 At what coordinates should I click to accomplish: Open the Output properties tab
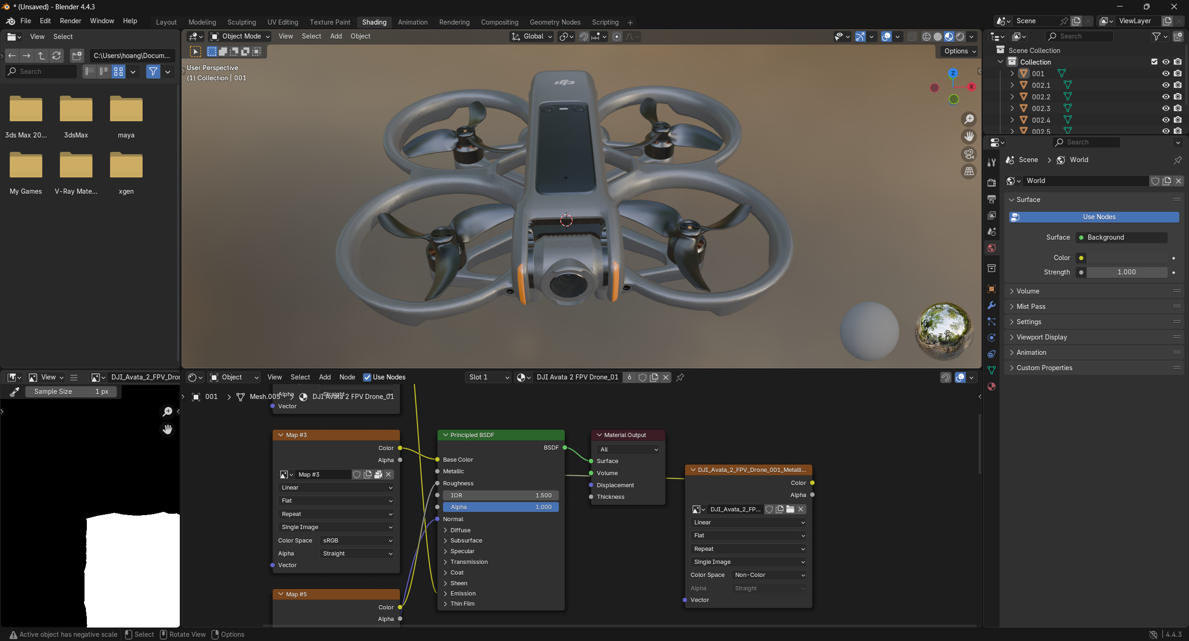(992, 199)
